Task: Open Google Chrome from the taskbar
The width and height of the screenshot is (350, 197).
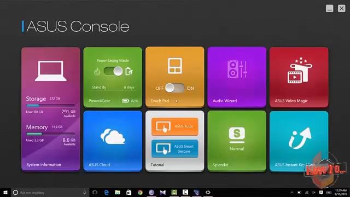Action: pyautogui.click(x=140, y=192)
